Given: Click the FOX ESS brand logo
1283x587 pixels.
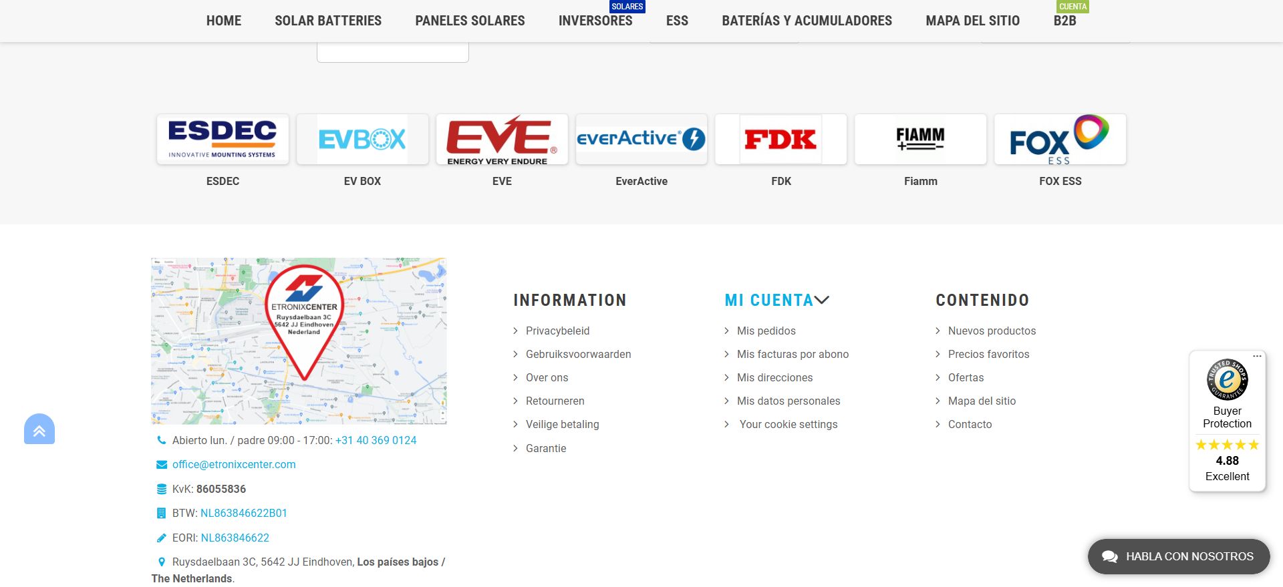Looking at the screenshot, I should pos(1060,139).
